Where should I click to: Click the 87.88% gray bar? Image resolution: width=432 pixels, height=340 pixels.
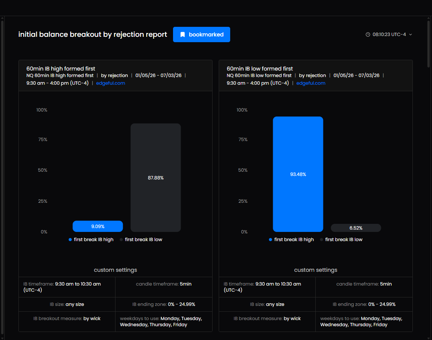point(156,177)
